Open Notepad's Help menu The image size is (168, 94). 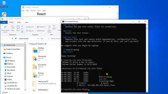(x=44, y=10)
